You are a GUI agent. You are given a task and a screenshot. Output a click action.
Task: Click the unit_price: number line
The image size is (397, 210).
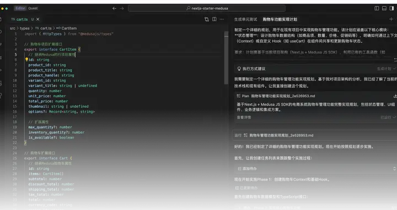click(47, 96)
